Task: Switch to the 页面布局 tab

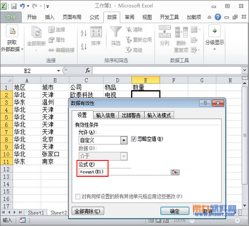Action: 72,17
